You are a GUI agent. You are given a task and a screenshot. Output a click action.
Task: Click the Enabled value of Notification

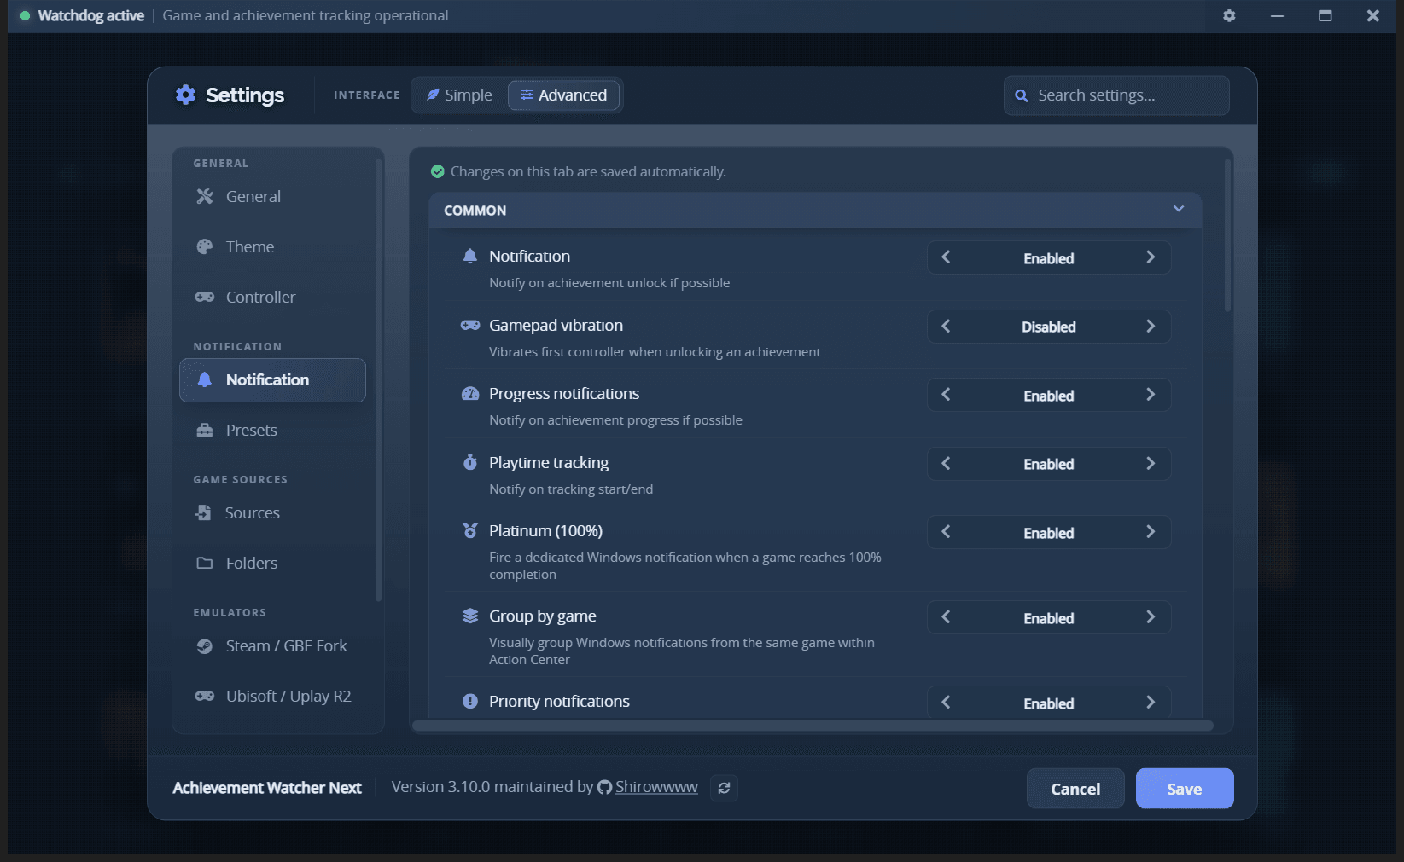pos(1049,258)
